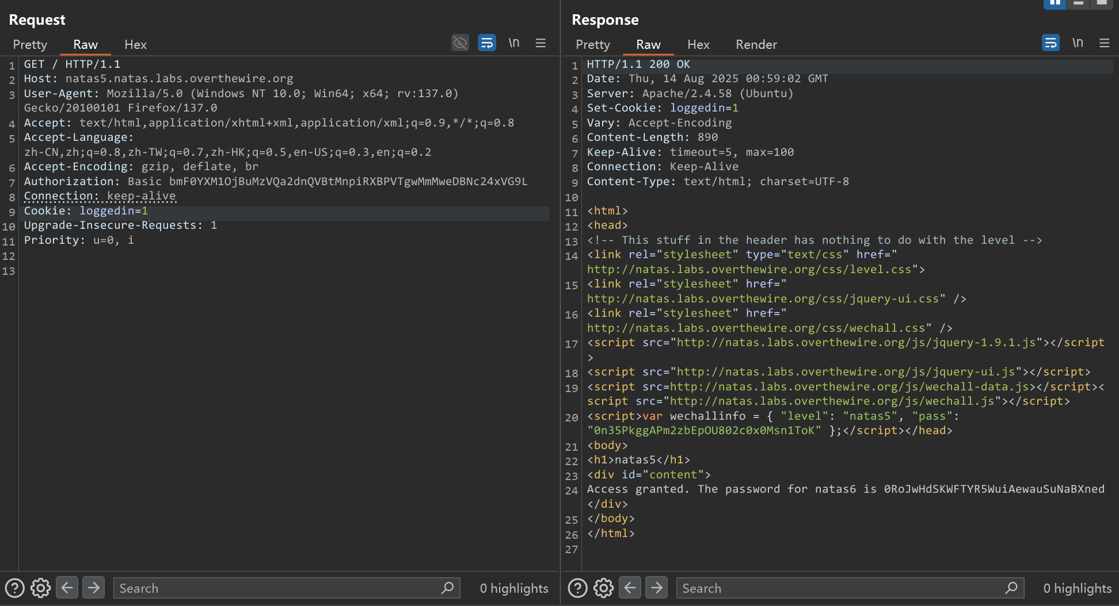Open the Response Hex tab
Image resolution: width=1119 pixels, height=606 pixels.
pos(698,44)
